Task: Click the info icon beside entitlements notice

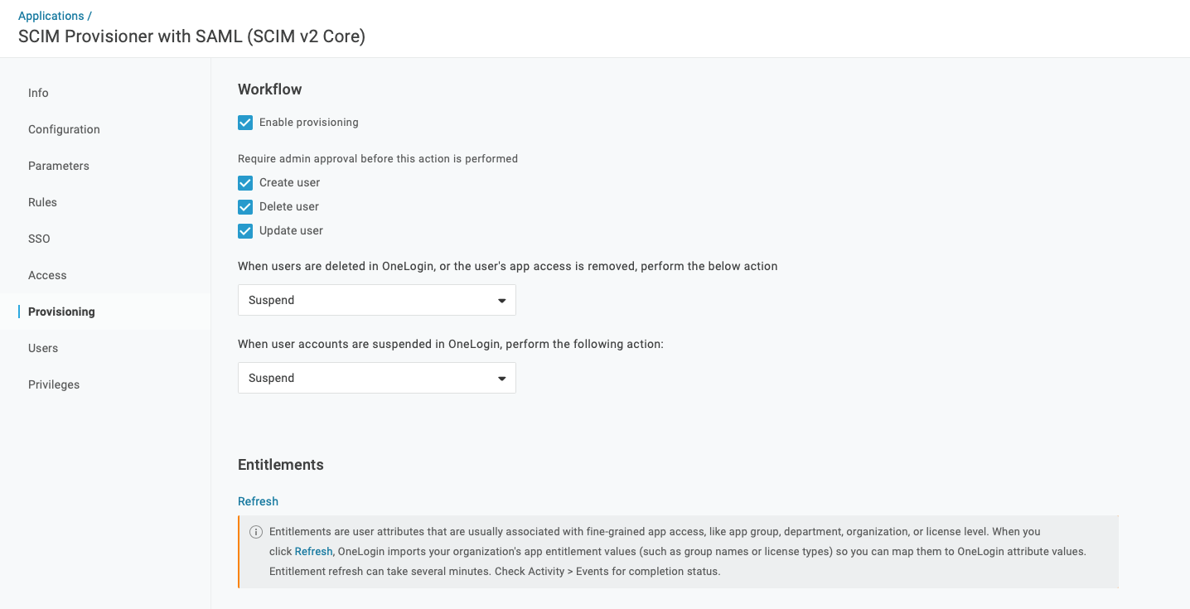Action: (257, 531)
